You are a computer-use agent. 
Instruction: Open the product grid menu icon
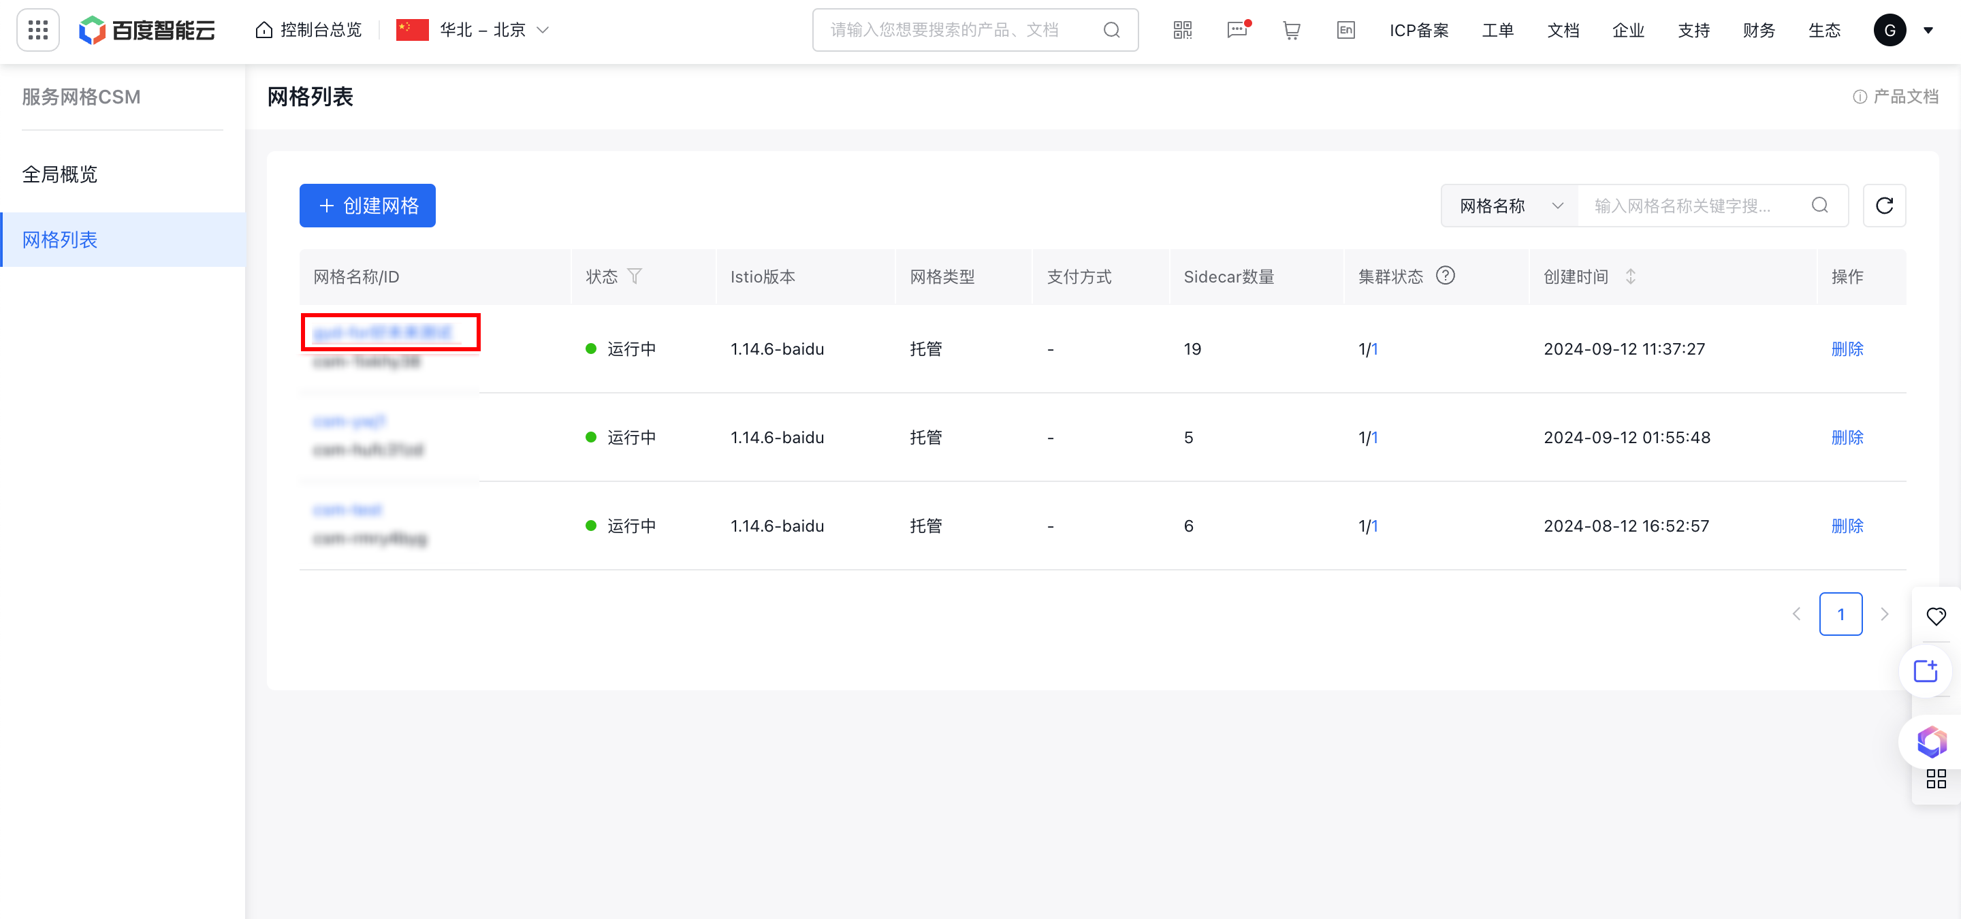[37, 31]
